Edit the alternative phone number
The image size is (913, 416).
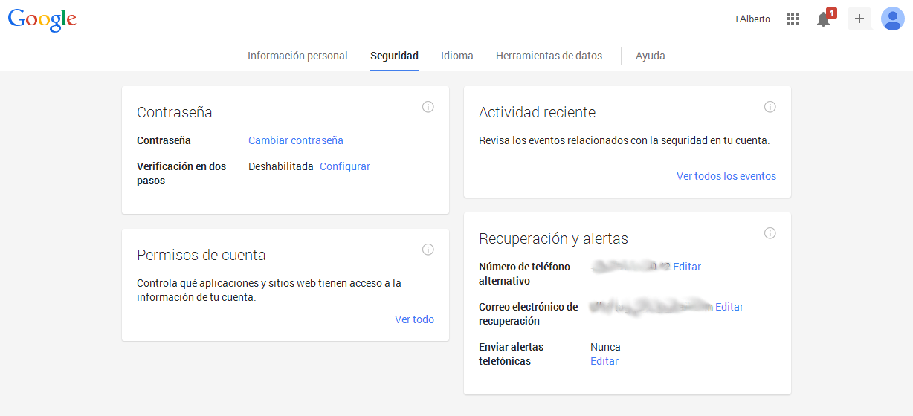coord(687,267)
